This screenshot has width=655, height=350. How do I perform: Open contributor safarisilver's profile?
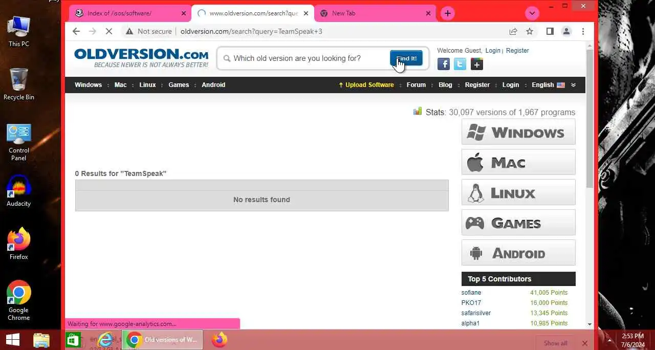(476, 313)
